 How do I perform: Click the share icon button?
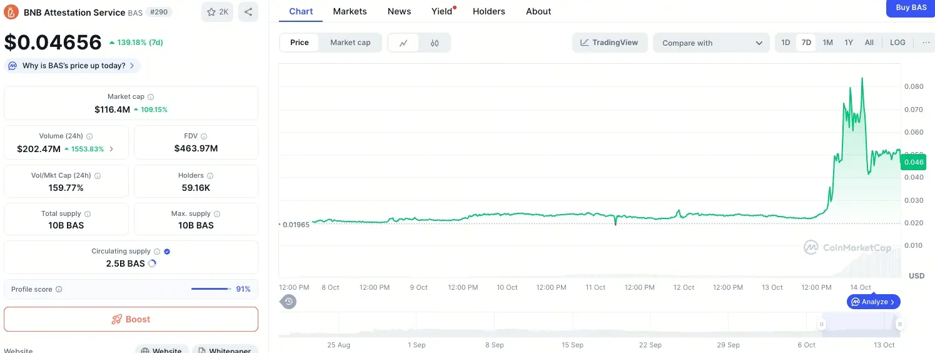pos(248,12)
